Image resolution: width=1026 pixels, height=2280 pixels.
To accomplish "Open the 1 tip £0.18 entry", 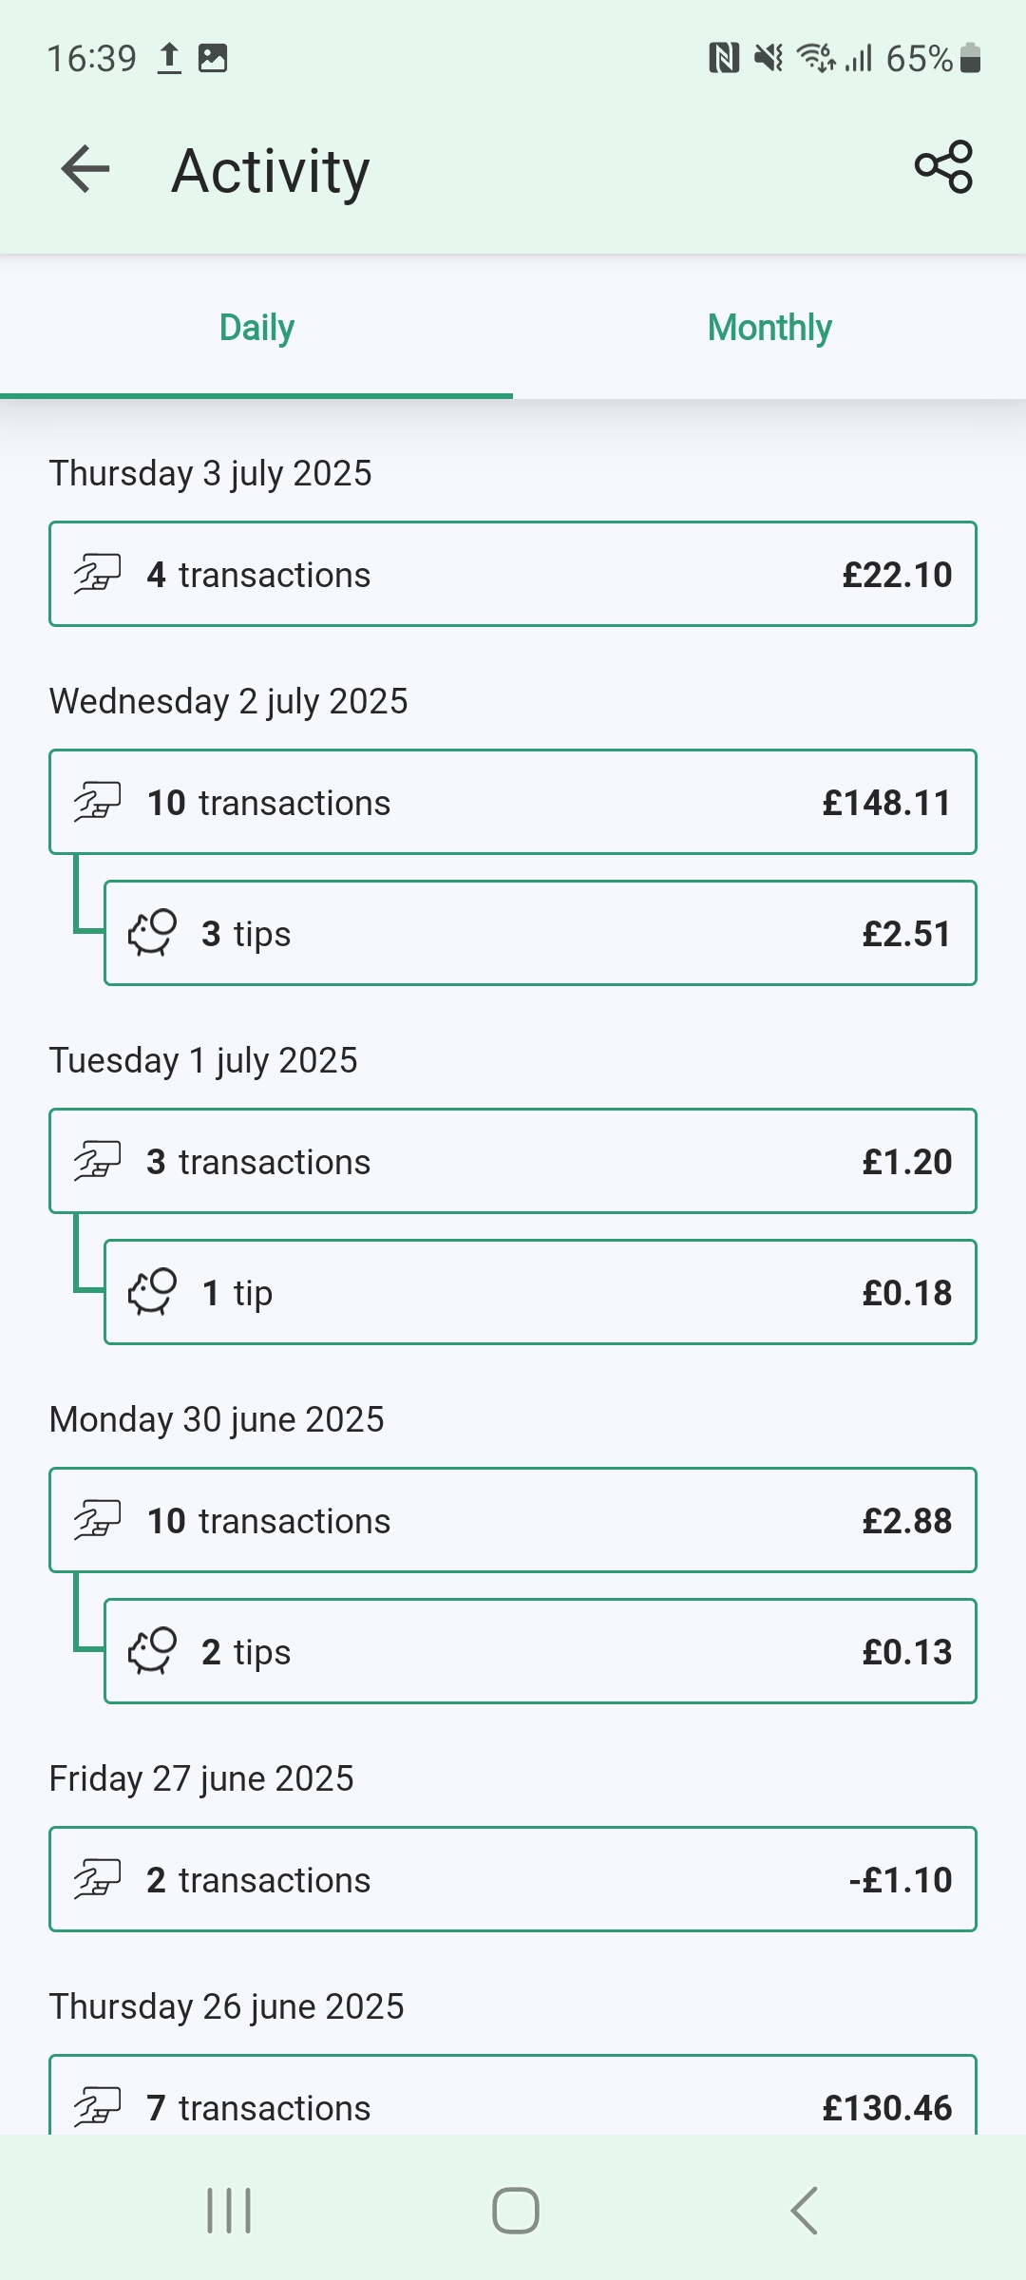I will coord(540,1292).
